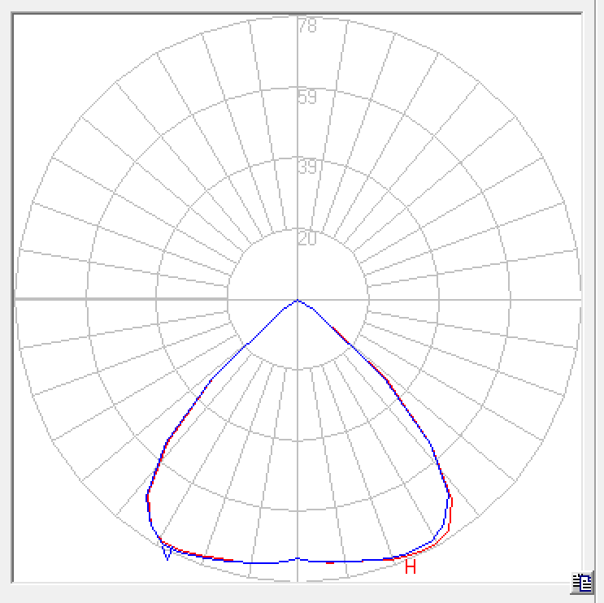Click the 39 ring label
The height and width of the screenshot is (603, 604).
pos(307,167)
